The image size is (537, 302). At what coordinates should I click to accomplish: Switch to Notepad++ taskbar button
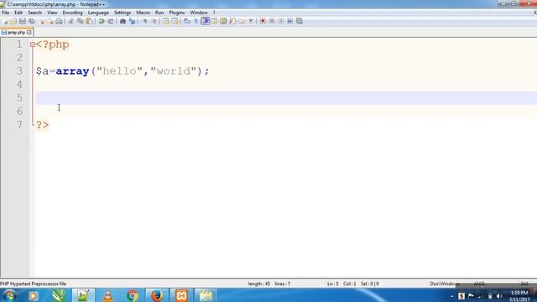point(83,295)
